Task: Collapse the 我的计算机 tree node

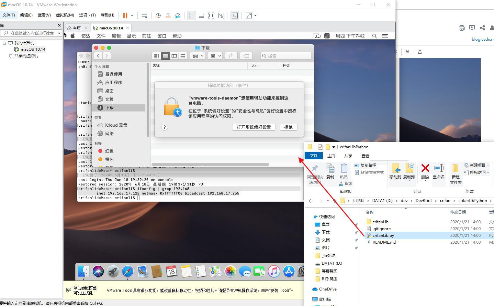Action: [5, 43]
